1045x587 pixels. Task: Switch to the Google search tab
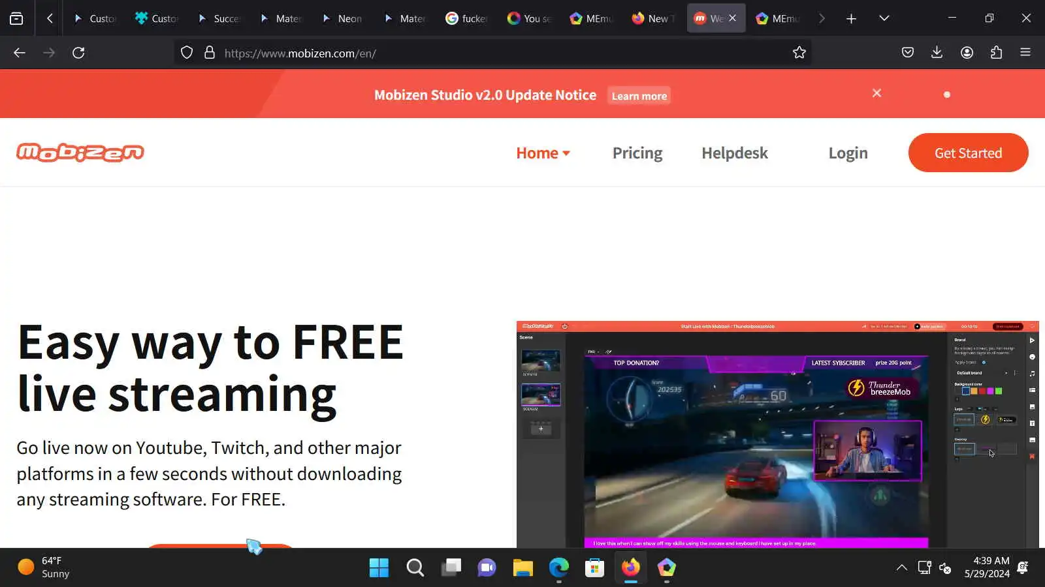tap(467, 18)
